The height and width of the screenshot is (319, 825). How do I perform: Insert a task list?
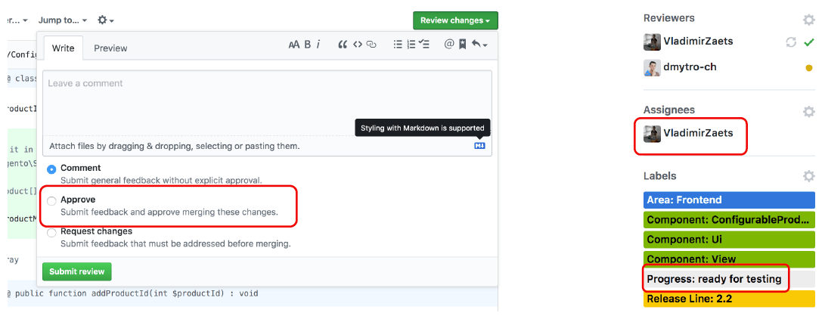click(425, 45)
